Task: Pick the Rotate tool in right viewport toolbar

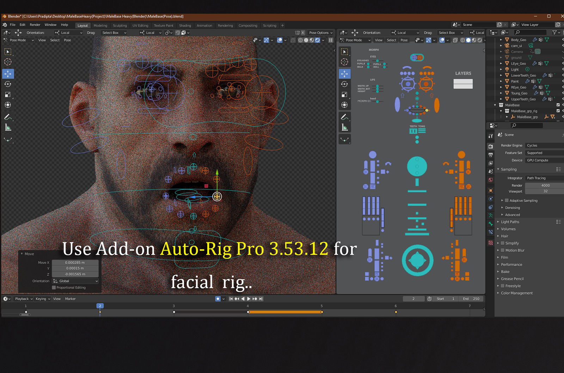Action: [x=344, y=84]
